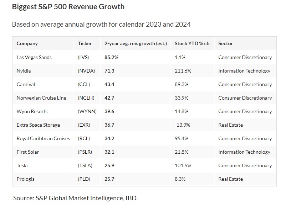The image size is (286, 206).
Task: Select the average annual growth subtitle text
Action: coord(101,25)
